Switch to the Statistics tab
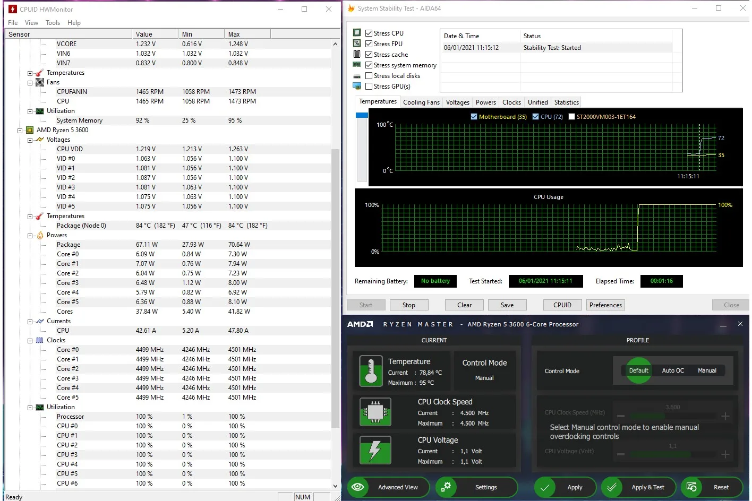752x501 pixels. [x=566, y=102]
